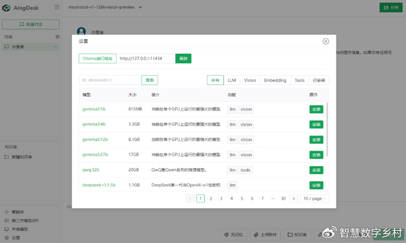The image size is (406, 243).
Task: Click the pagination ellipsis to jump pages
Action: pos(273,198)
